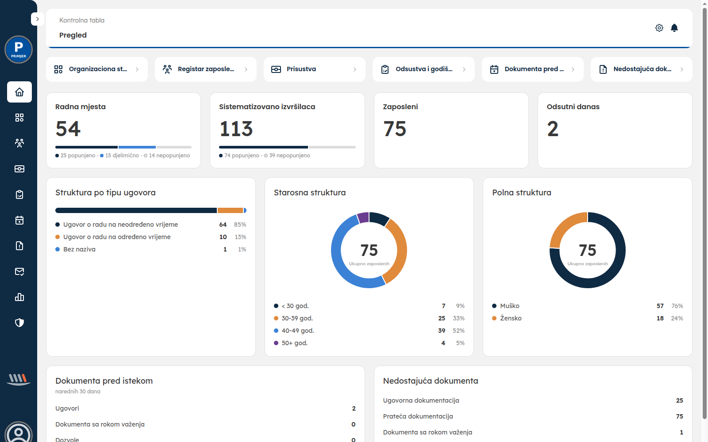The width and height of the screenshot is (708, 442).
Task: Click the Polna struktura donut chart
Action: click(588, 250)
